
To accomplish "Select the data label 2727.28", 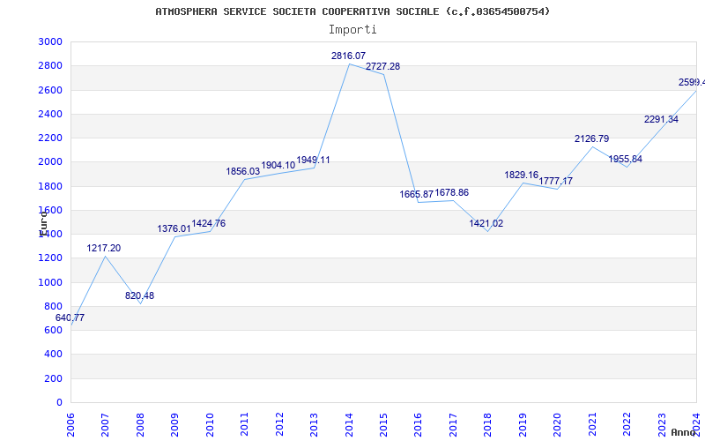I will pos(382,67).
